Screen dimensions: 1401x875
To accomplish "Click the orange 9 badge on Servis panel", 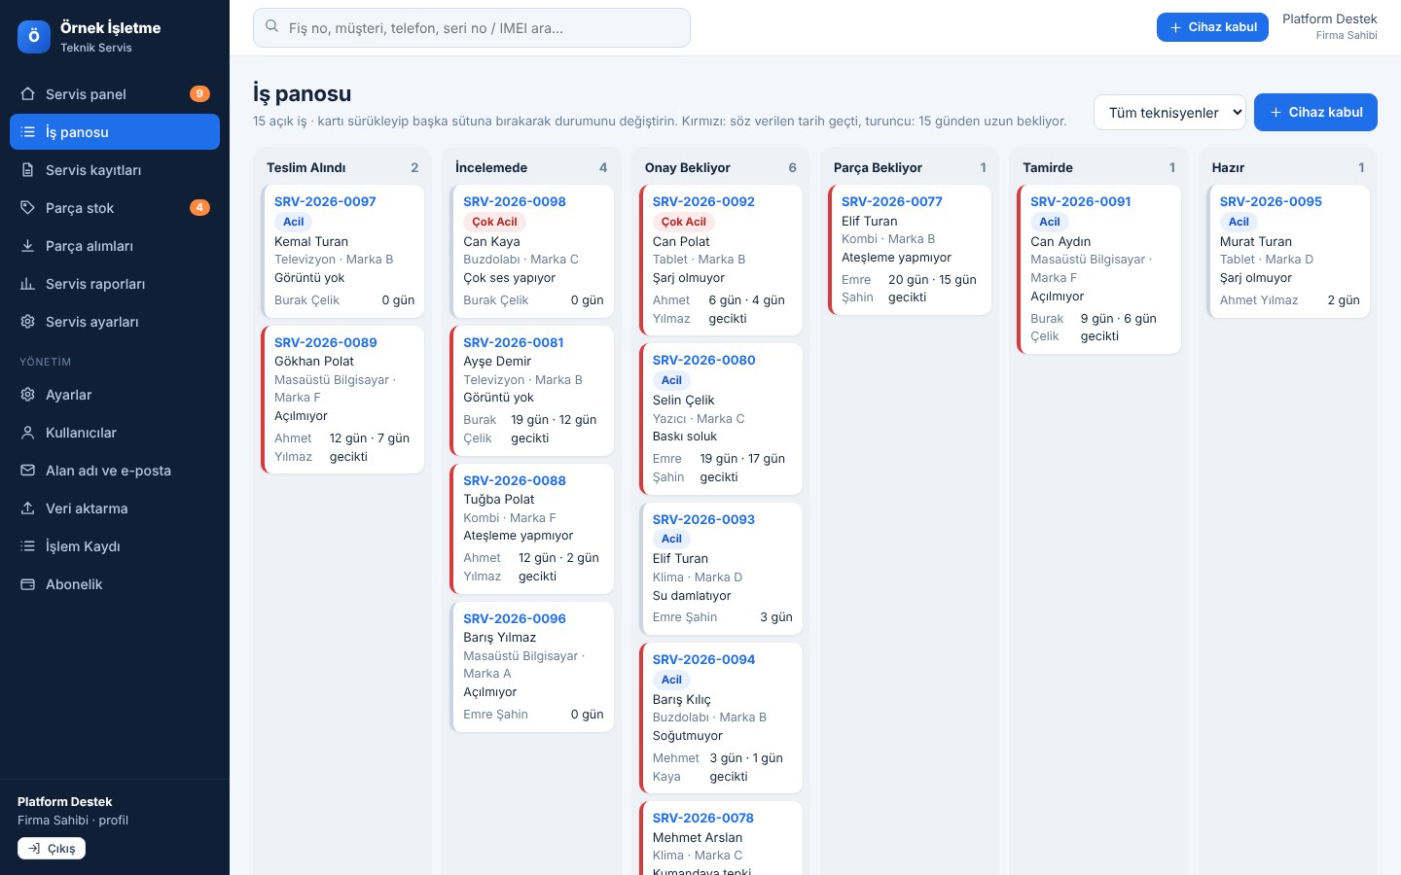I will (199, 94).
